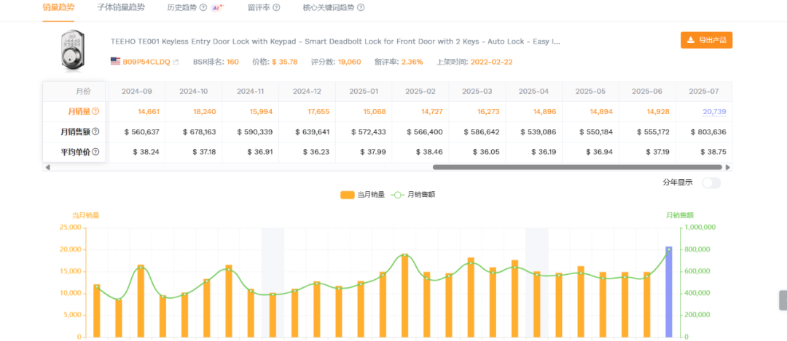Click the help icon next to 月销售额
The image size is (787, 341).
[x=95, y=132]
